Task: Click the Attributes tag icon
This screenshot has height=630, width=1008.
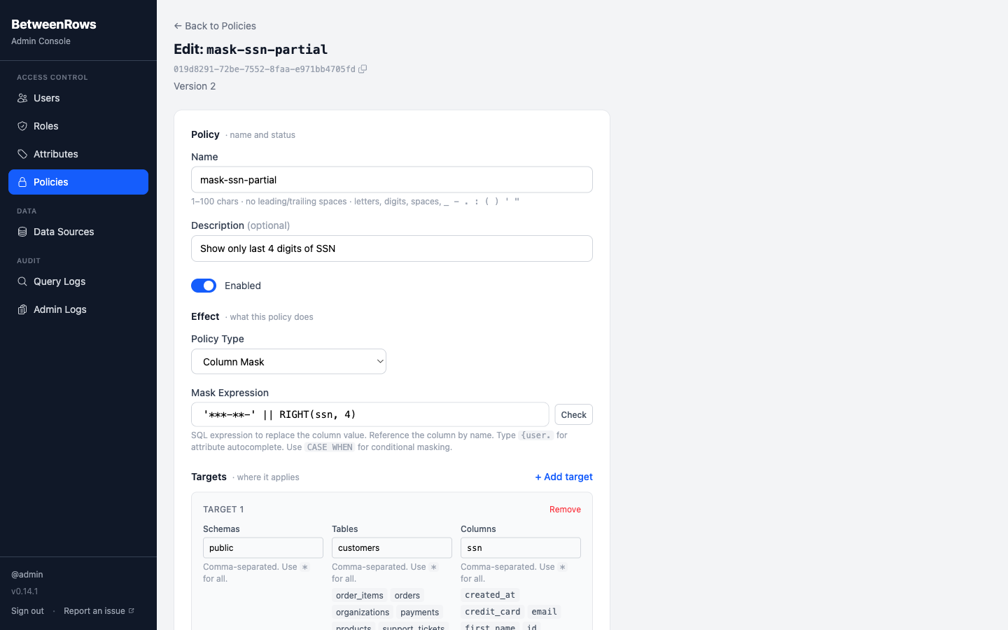Action: [x=22, y=154]
